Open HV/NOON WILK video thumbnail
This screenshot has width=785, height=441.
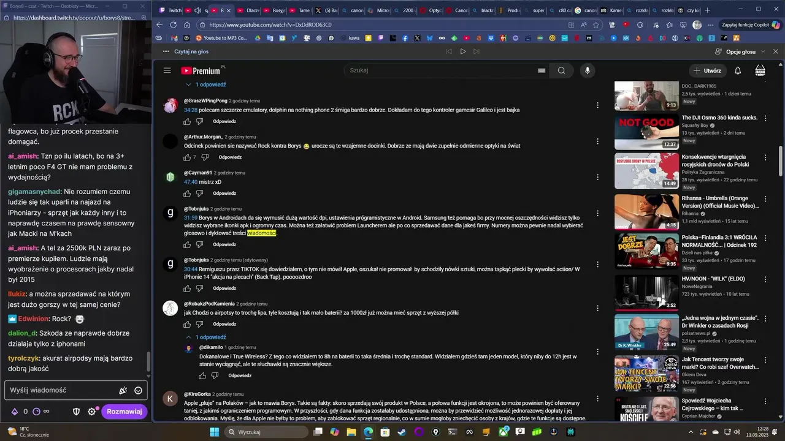point(646,293)
